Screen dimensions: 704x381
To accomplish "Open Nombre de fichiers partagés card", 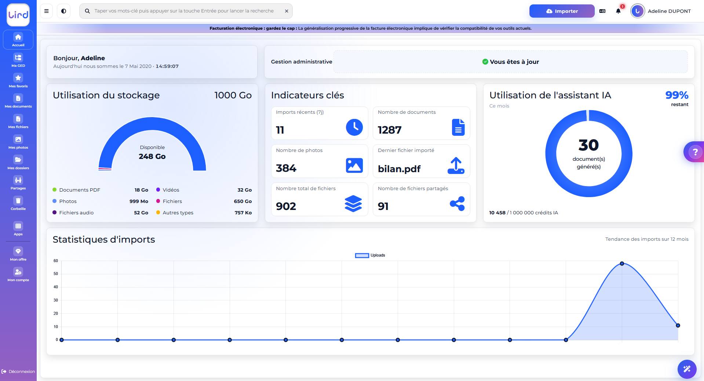I will point(421,199).
